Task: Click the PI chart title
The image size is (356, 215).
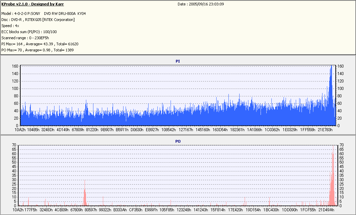Action: click(178, 61)
